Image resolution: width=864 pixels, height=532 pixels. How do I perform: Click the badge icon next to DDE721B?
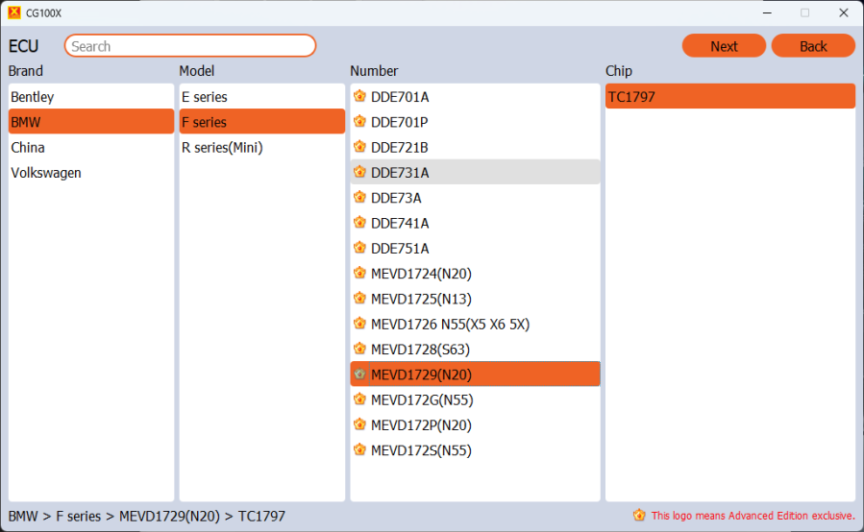pyautogui.click(x=359, y=147)
